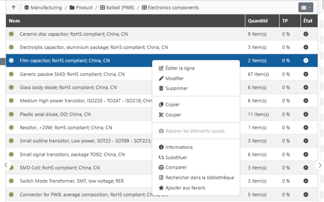Open the Product folder breadcrumb
The width and height of the screenshot is (324, 202).
pyautogui.click(x=81, y=8)
